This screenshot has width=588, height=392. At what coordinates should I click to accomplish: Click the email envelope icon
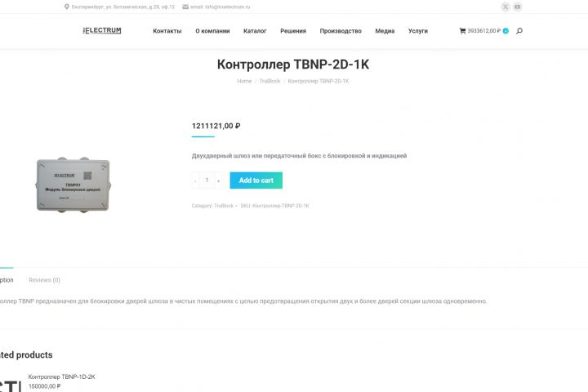[x=185, y=7]
